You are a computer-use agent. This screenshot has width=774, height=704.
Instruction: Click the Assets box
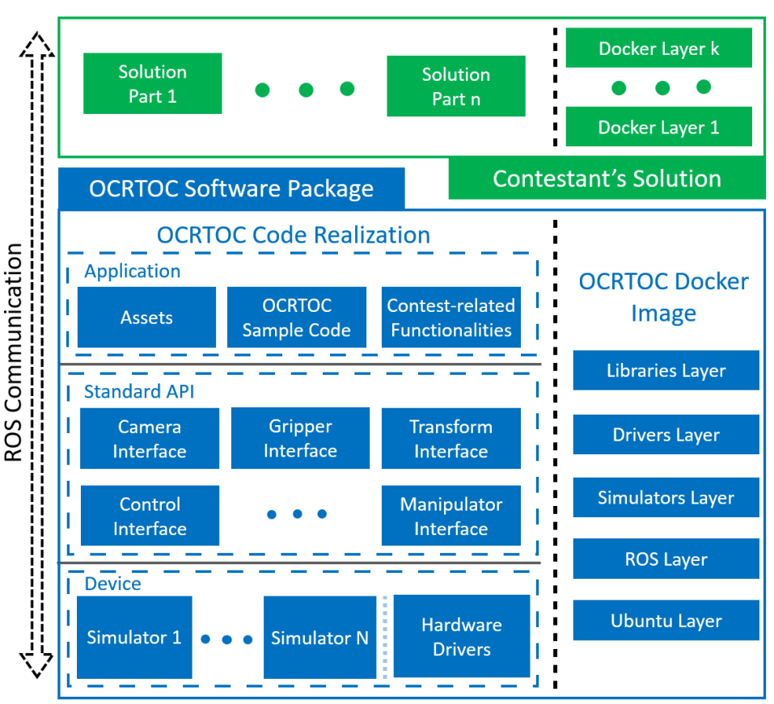click(146, 317)
